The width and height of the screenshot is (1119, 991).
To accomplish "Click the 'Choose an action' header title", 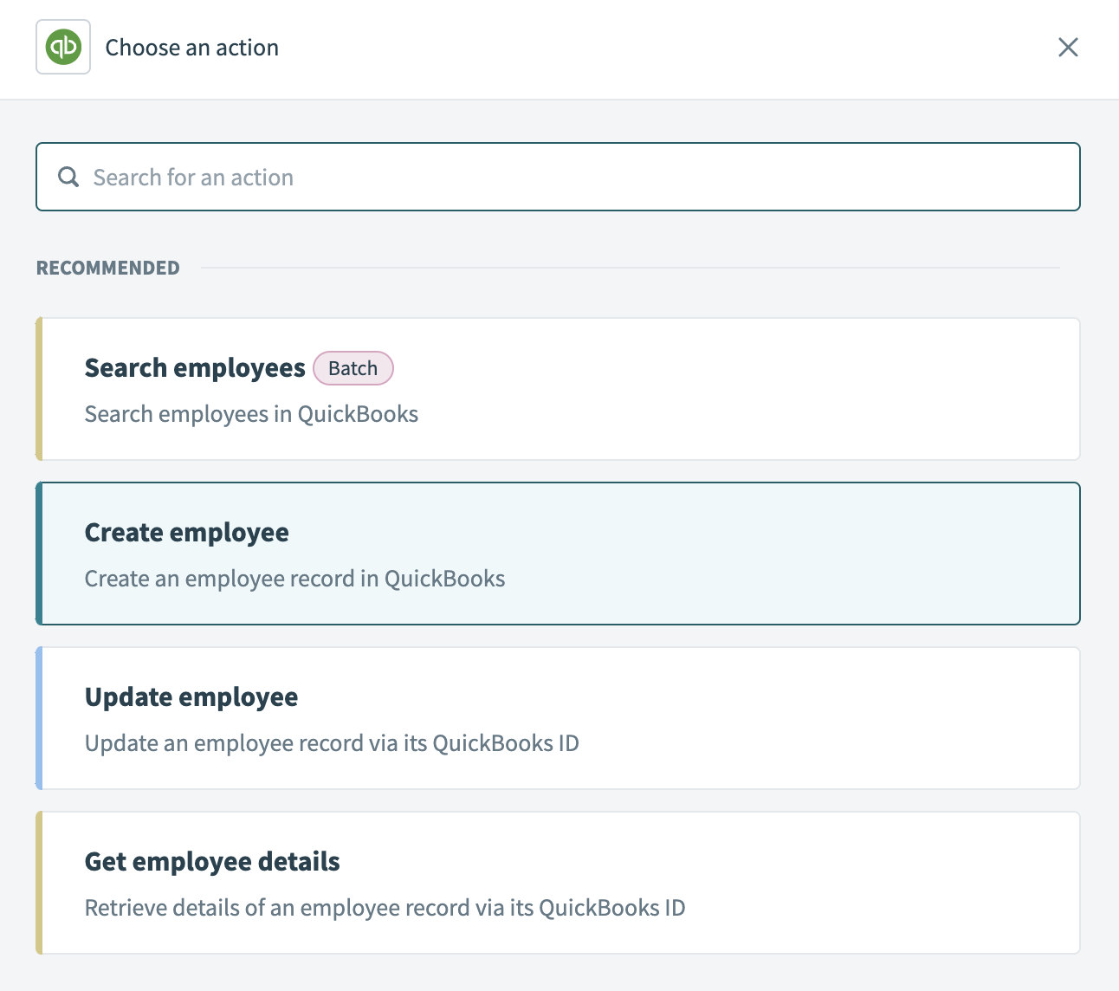I will point(191,48).
